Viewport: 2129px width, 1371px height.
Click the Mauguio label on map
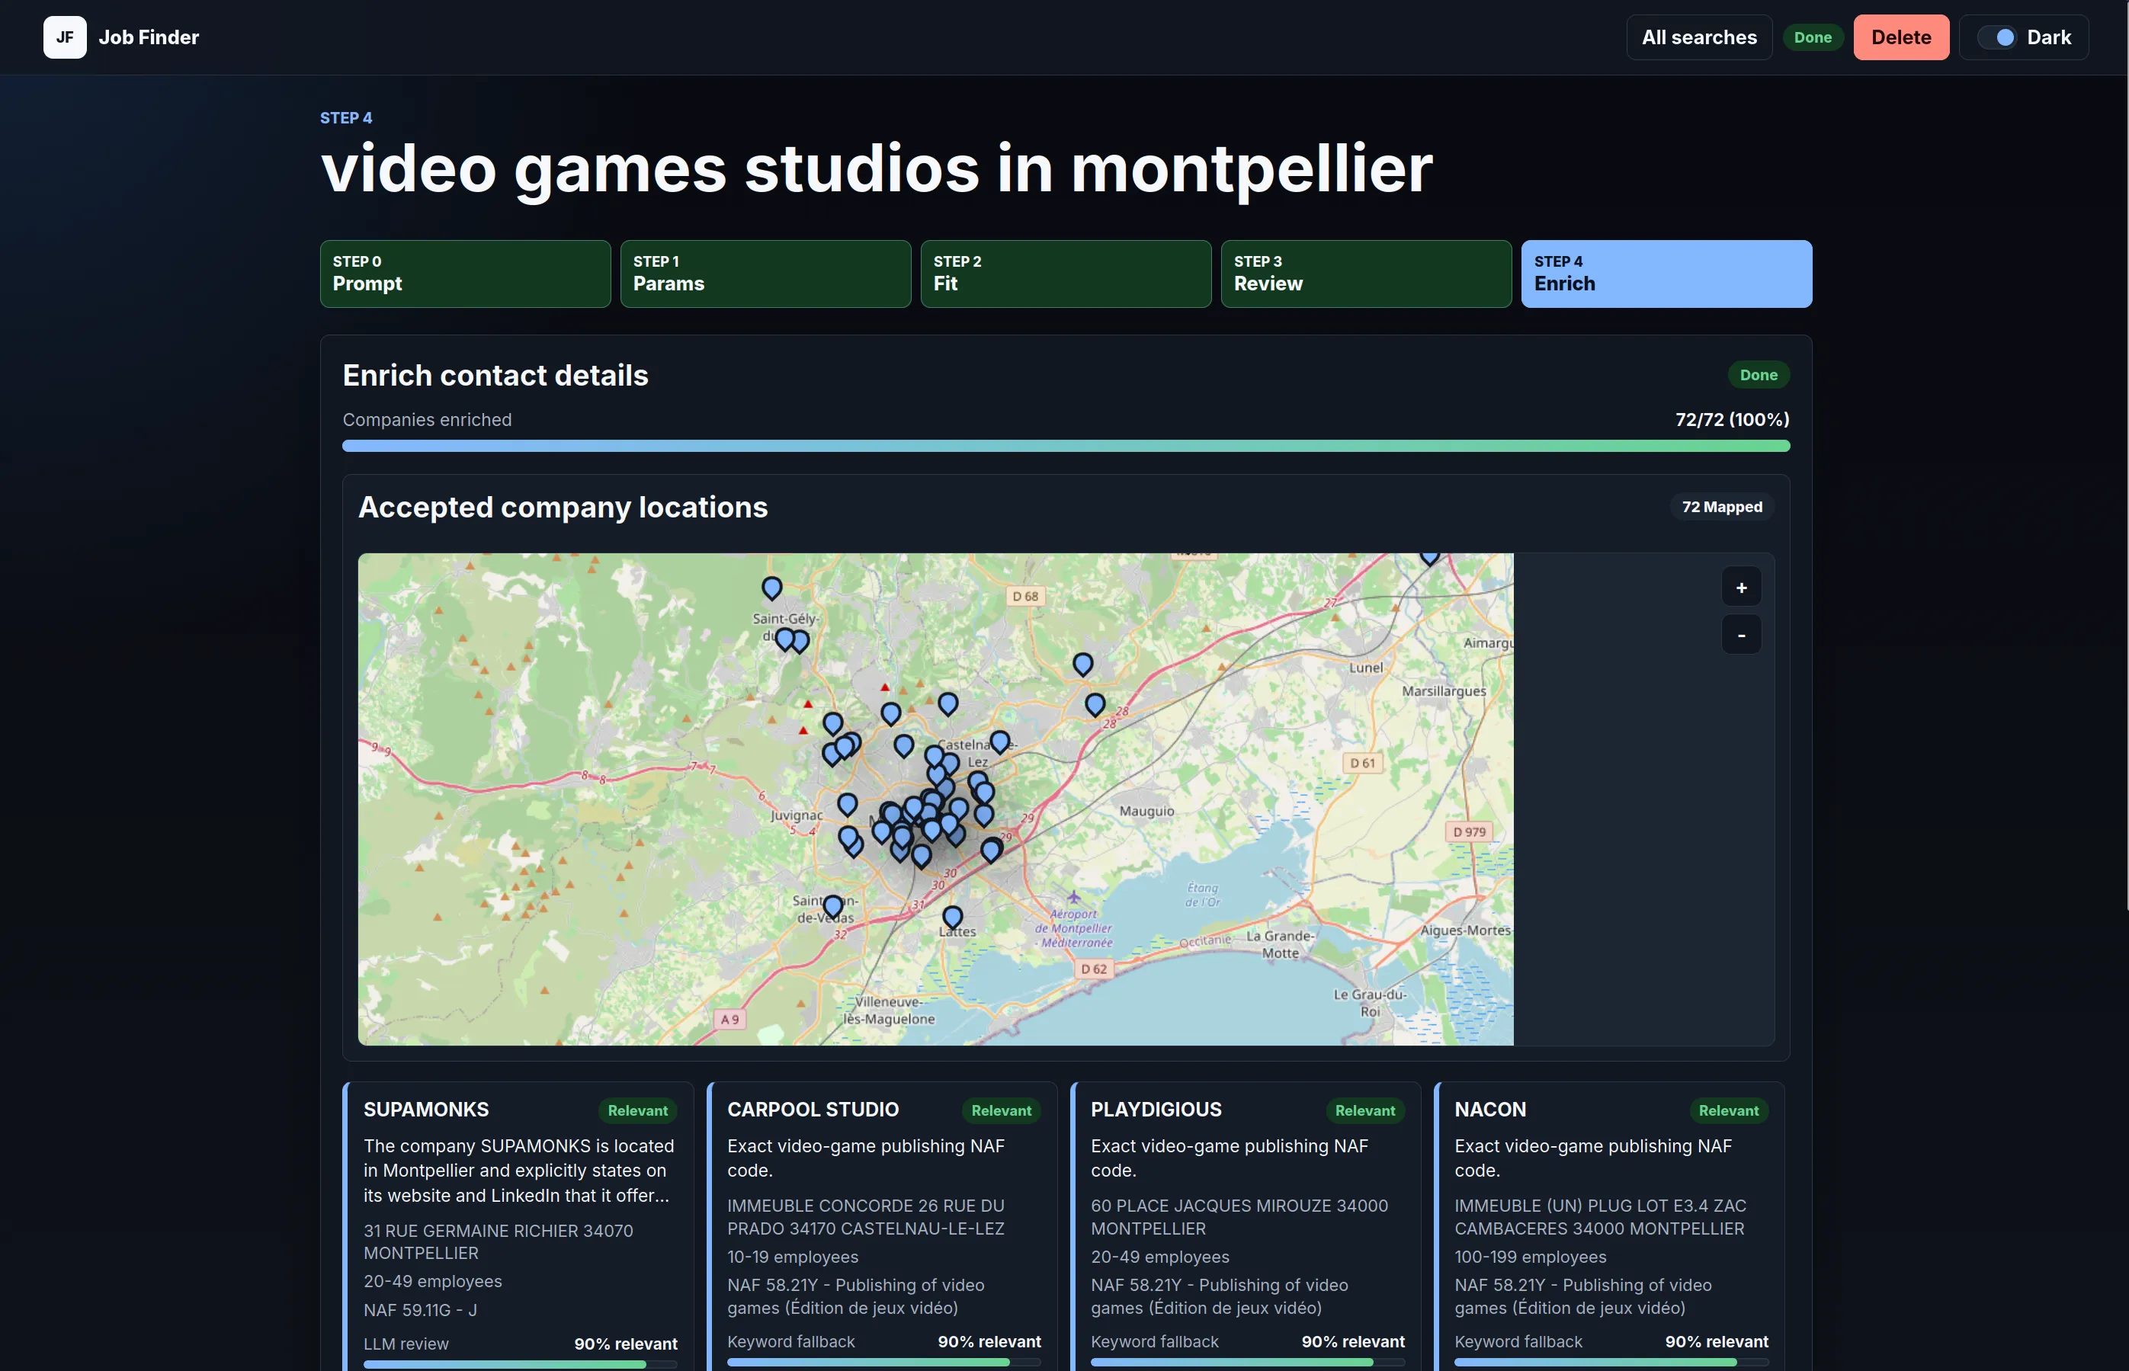[x=1146, y=811]
